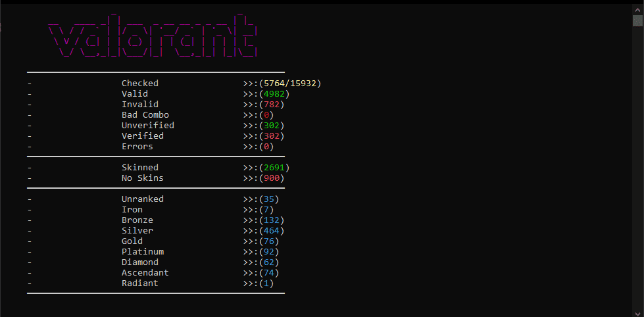Click the scrollbar up arrow
The width and height of the screenshot is (644, 317).
coord(637,8)
